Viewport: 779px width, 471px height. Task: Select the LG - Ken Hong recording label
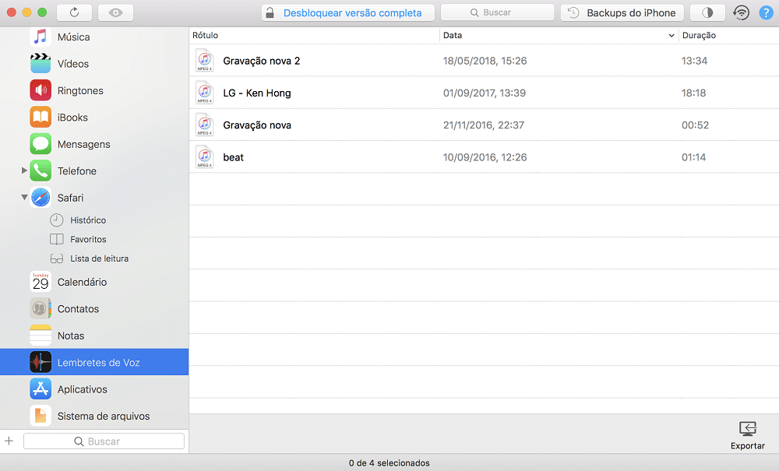click(x=257, y=93)
